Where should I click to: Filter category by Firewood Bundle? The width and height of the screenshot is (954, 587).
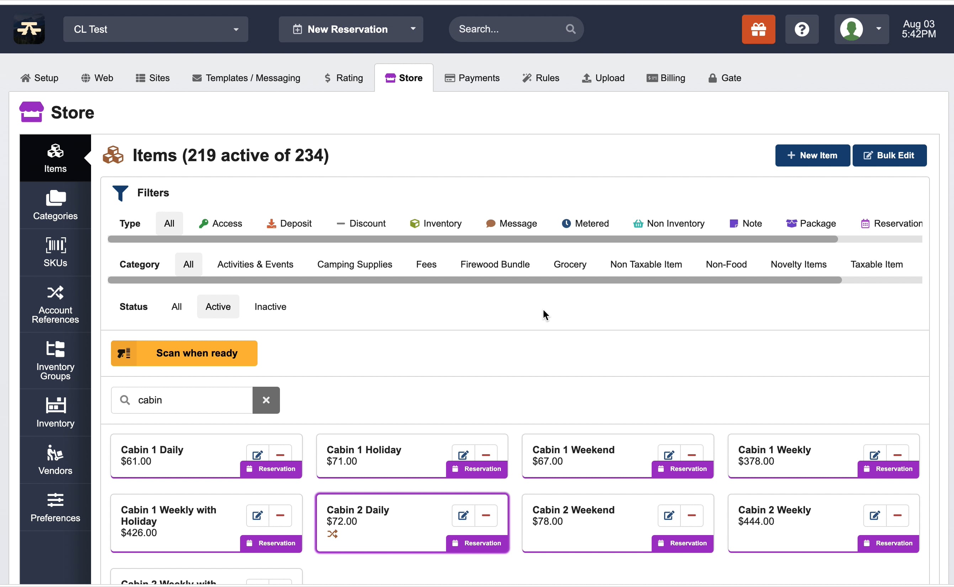[495, 264]
